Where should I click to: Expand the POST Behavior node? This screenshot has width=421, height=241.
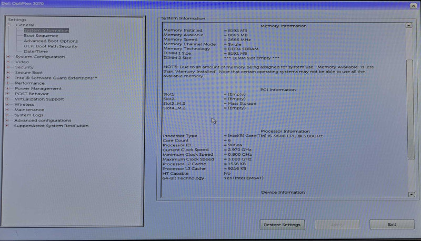[7, 94]
